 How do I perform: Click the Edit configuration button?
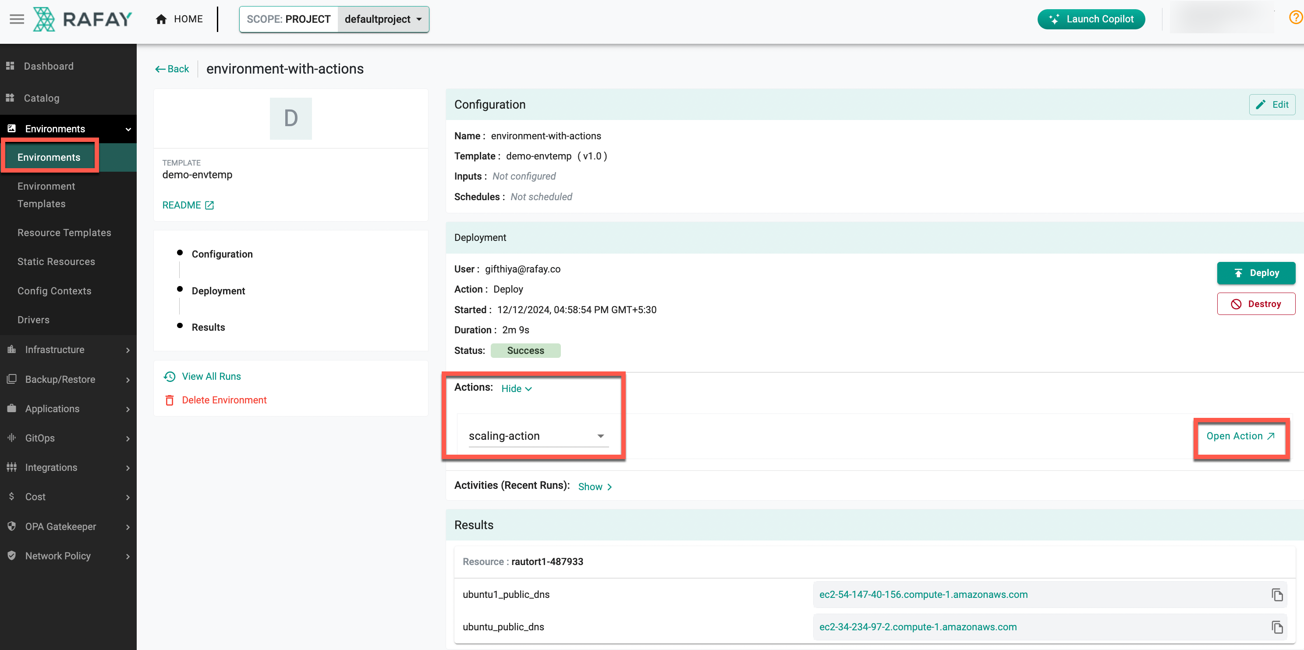[x=1272, y=105]
